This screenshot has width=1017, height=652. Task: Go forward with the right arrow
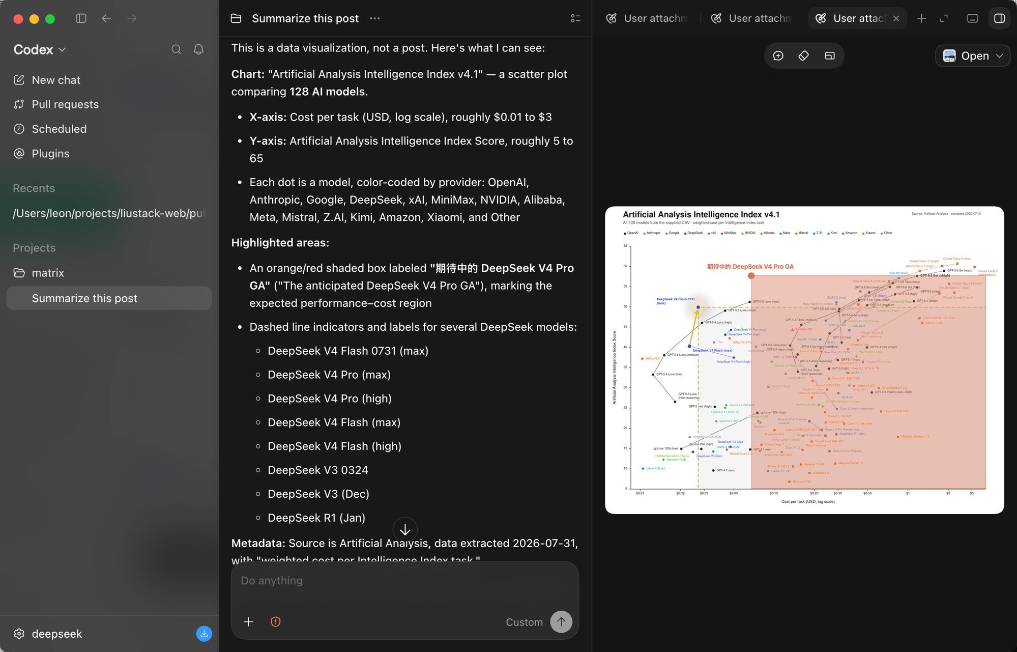[132, 18]
